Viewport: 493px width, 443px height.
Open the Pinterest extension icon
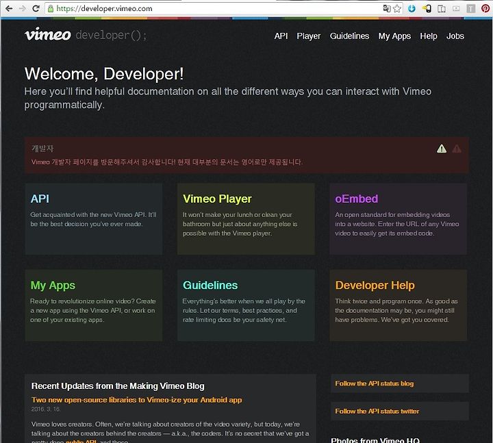(x=485, y=8)
